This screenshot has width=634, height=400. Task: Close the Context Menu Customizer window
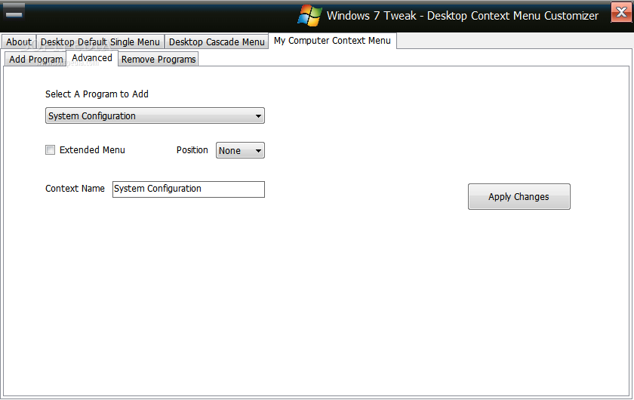click(x=621, y=12)
